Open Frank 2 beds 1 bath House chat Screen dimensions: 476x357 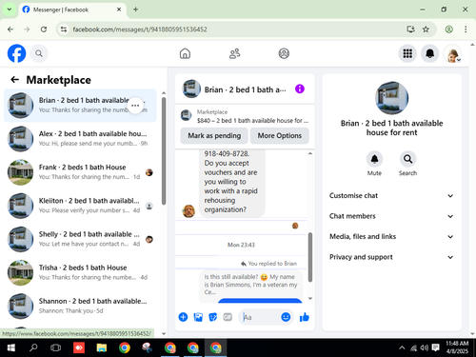(x=80, y=172)
